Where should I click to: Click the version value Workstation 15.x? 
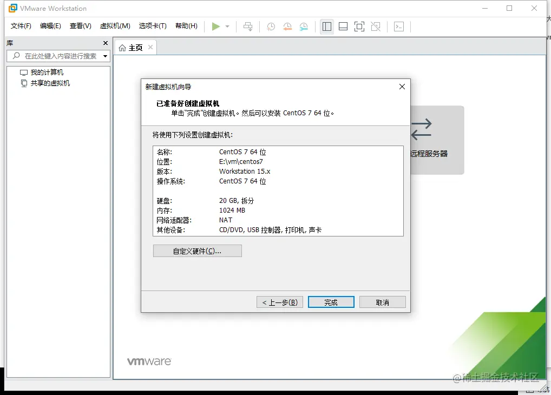[245, 172]
